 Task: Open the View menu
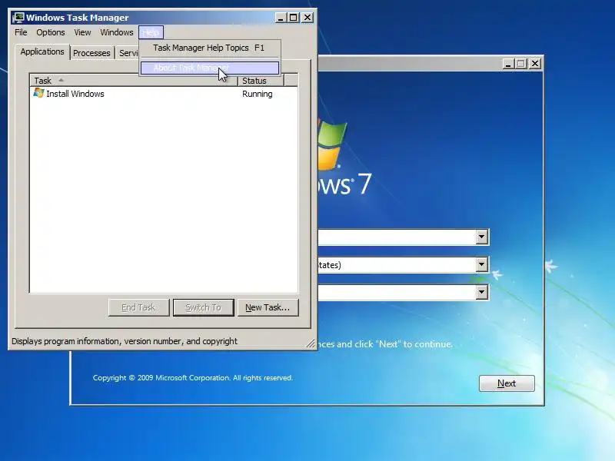pyautogui.click(x=82, y=32)
